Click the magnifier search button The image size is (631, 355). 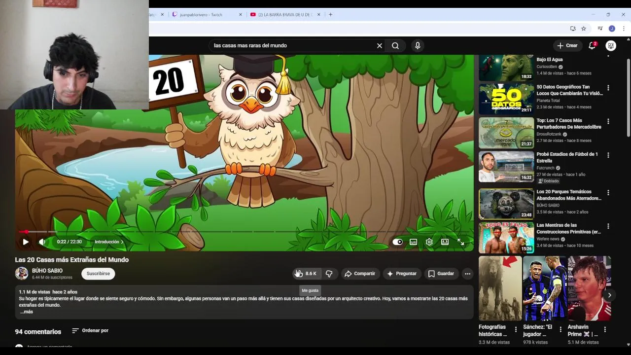(395, 45)
